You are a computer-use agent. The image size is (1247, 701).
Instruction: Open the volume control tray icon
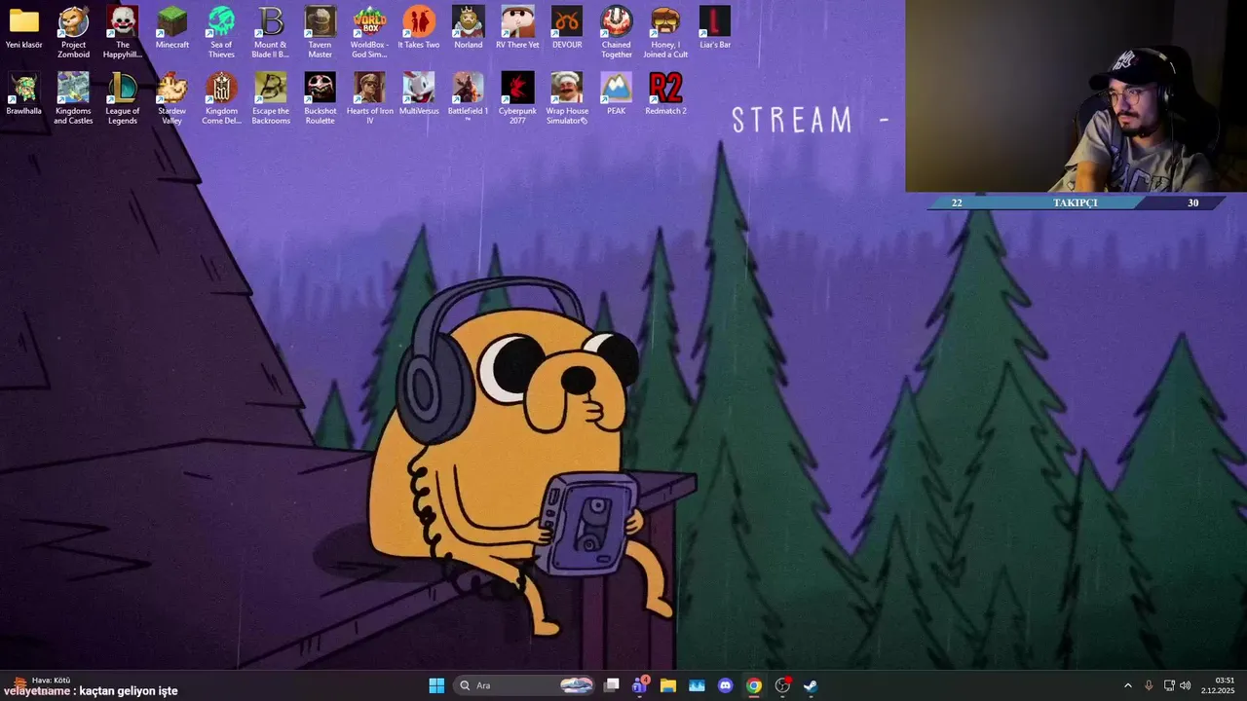click(1185, 685)
